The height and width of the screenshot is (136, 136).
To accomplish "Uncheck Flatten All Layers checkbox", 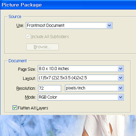I will coord(15,108).
